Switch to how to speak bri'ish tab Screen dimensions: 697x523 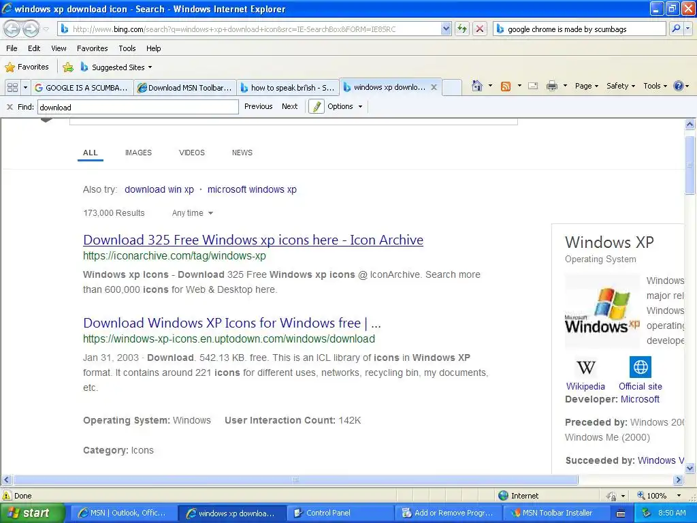coord(288,88)
